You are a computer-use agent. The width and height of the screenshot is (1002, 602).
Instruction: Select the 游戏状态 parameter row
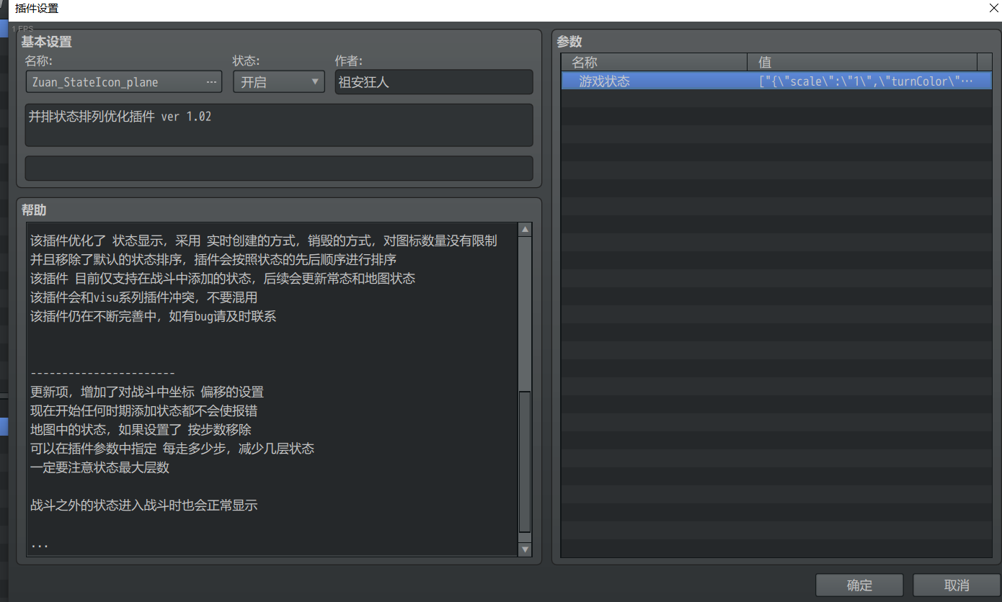point(776,81)
